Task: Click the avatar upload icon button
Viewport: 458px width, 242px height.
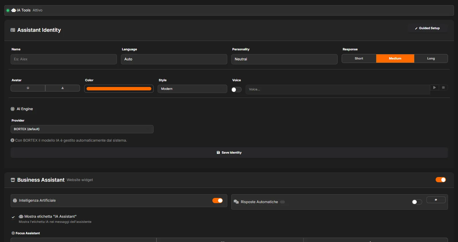Action: tap(62, 88)
